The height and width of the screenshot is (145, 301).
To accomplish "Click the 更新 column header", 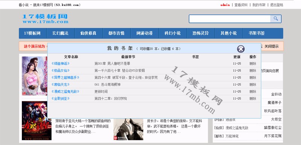I will pyautogui.click(x=237, y=57).
